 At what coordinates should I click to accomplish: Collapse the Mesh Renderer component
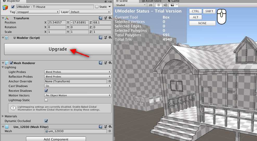coord(3,63)
